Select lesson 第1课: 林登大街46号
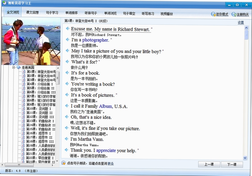Image resolution: width=252 pixels, height=176 pixels. tap(41, 71)
